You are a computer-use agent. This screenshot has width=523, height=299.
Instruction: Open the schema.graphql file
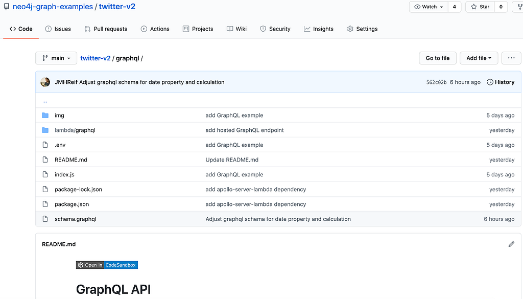coord(76,219)
